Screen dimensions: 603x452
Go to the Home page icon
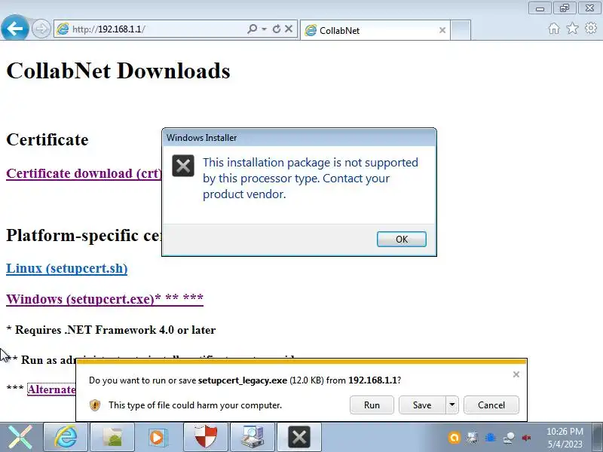(x=554, y=29)
